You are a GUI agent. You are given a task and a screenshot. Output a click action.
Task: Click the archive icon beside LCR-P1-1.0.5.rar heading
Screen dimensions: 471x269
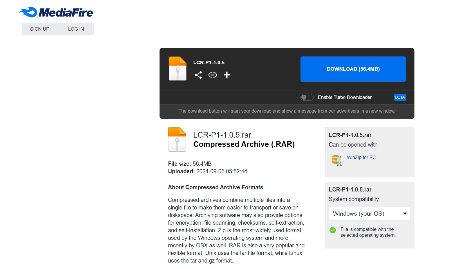pos(177,140)
